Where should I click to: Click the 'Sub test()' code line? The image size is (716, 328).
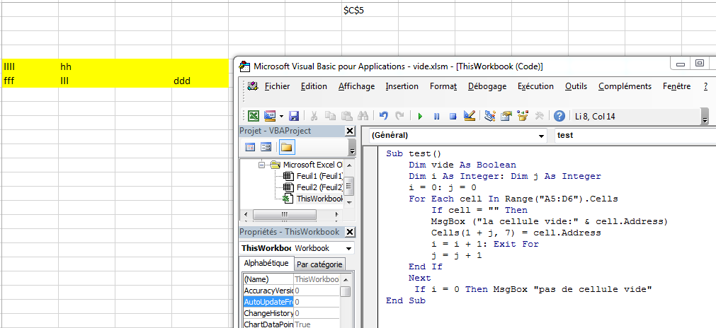coord(414,153)
